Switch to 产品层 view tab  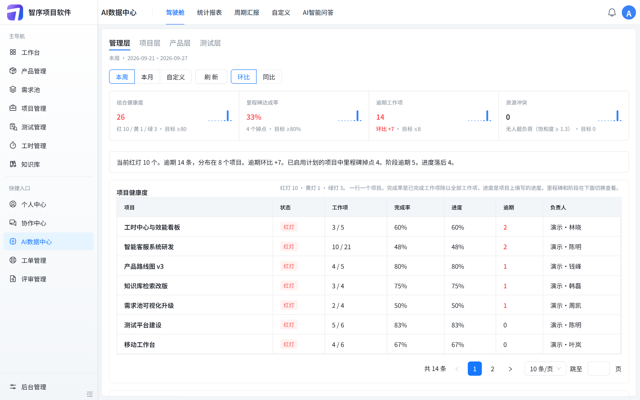[180, 43]
